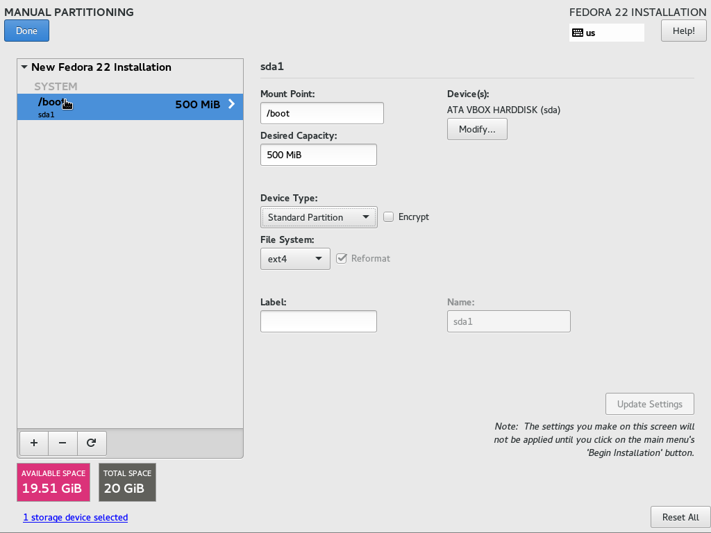
Task: Select the /boot sda1 partition row
Action: (x=130, y=107)
